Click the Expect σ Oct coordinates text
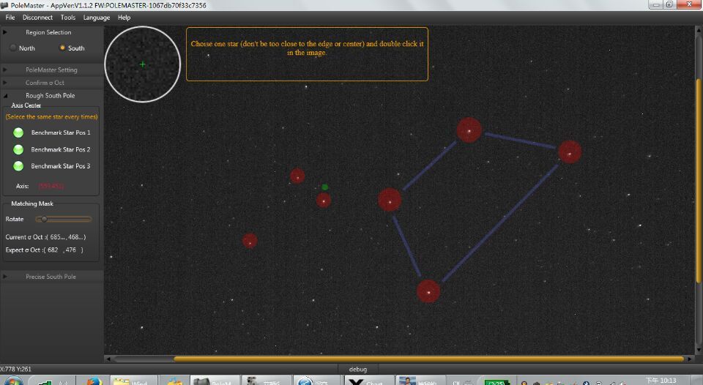This screenshot has height=385, width=703. [x=45, y=250]
